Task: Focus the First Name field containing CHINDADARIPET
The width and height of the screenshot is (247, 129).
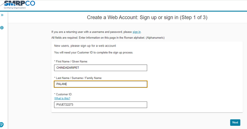Action: click(100, 68)
